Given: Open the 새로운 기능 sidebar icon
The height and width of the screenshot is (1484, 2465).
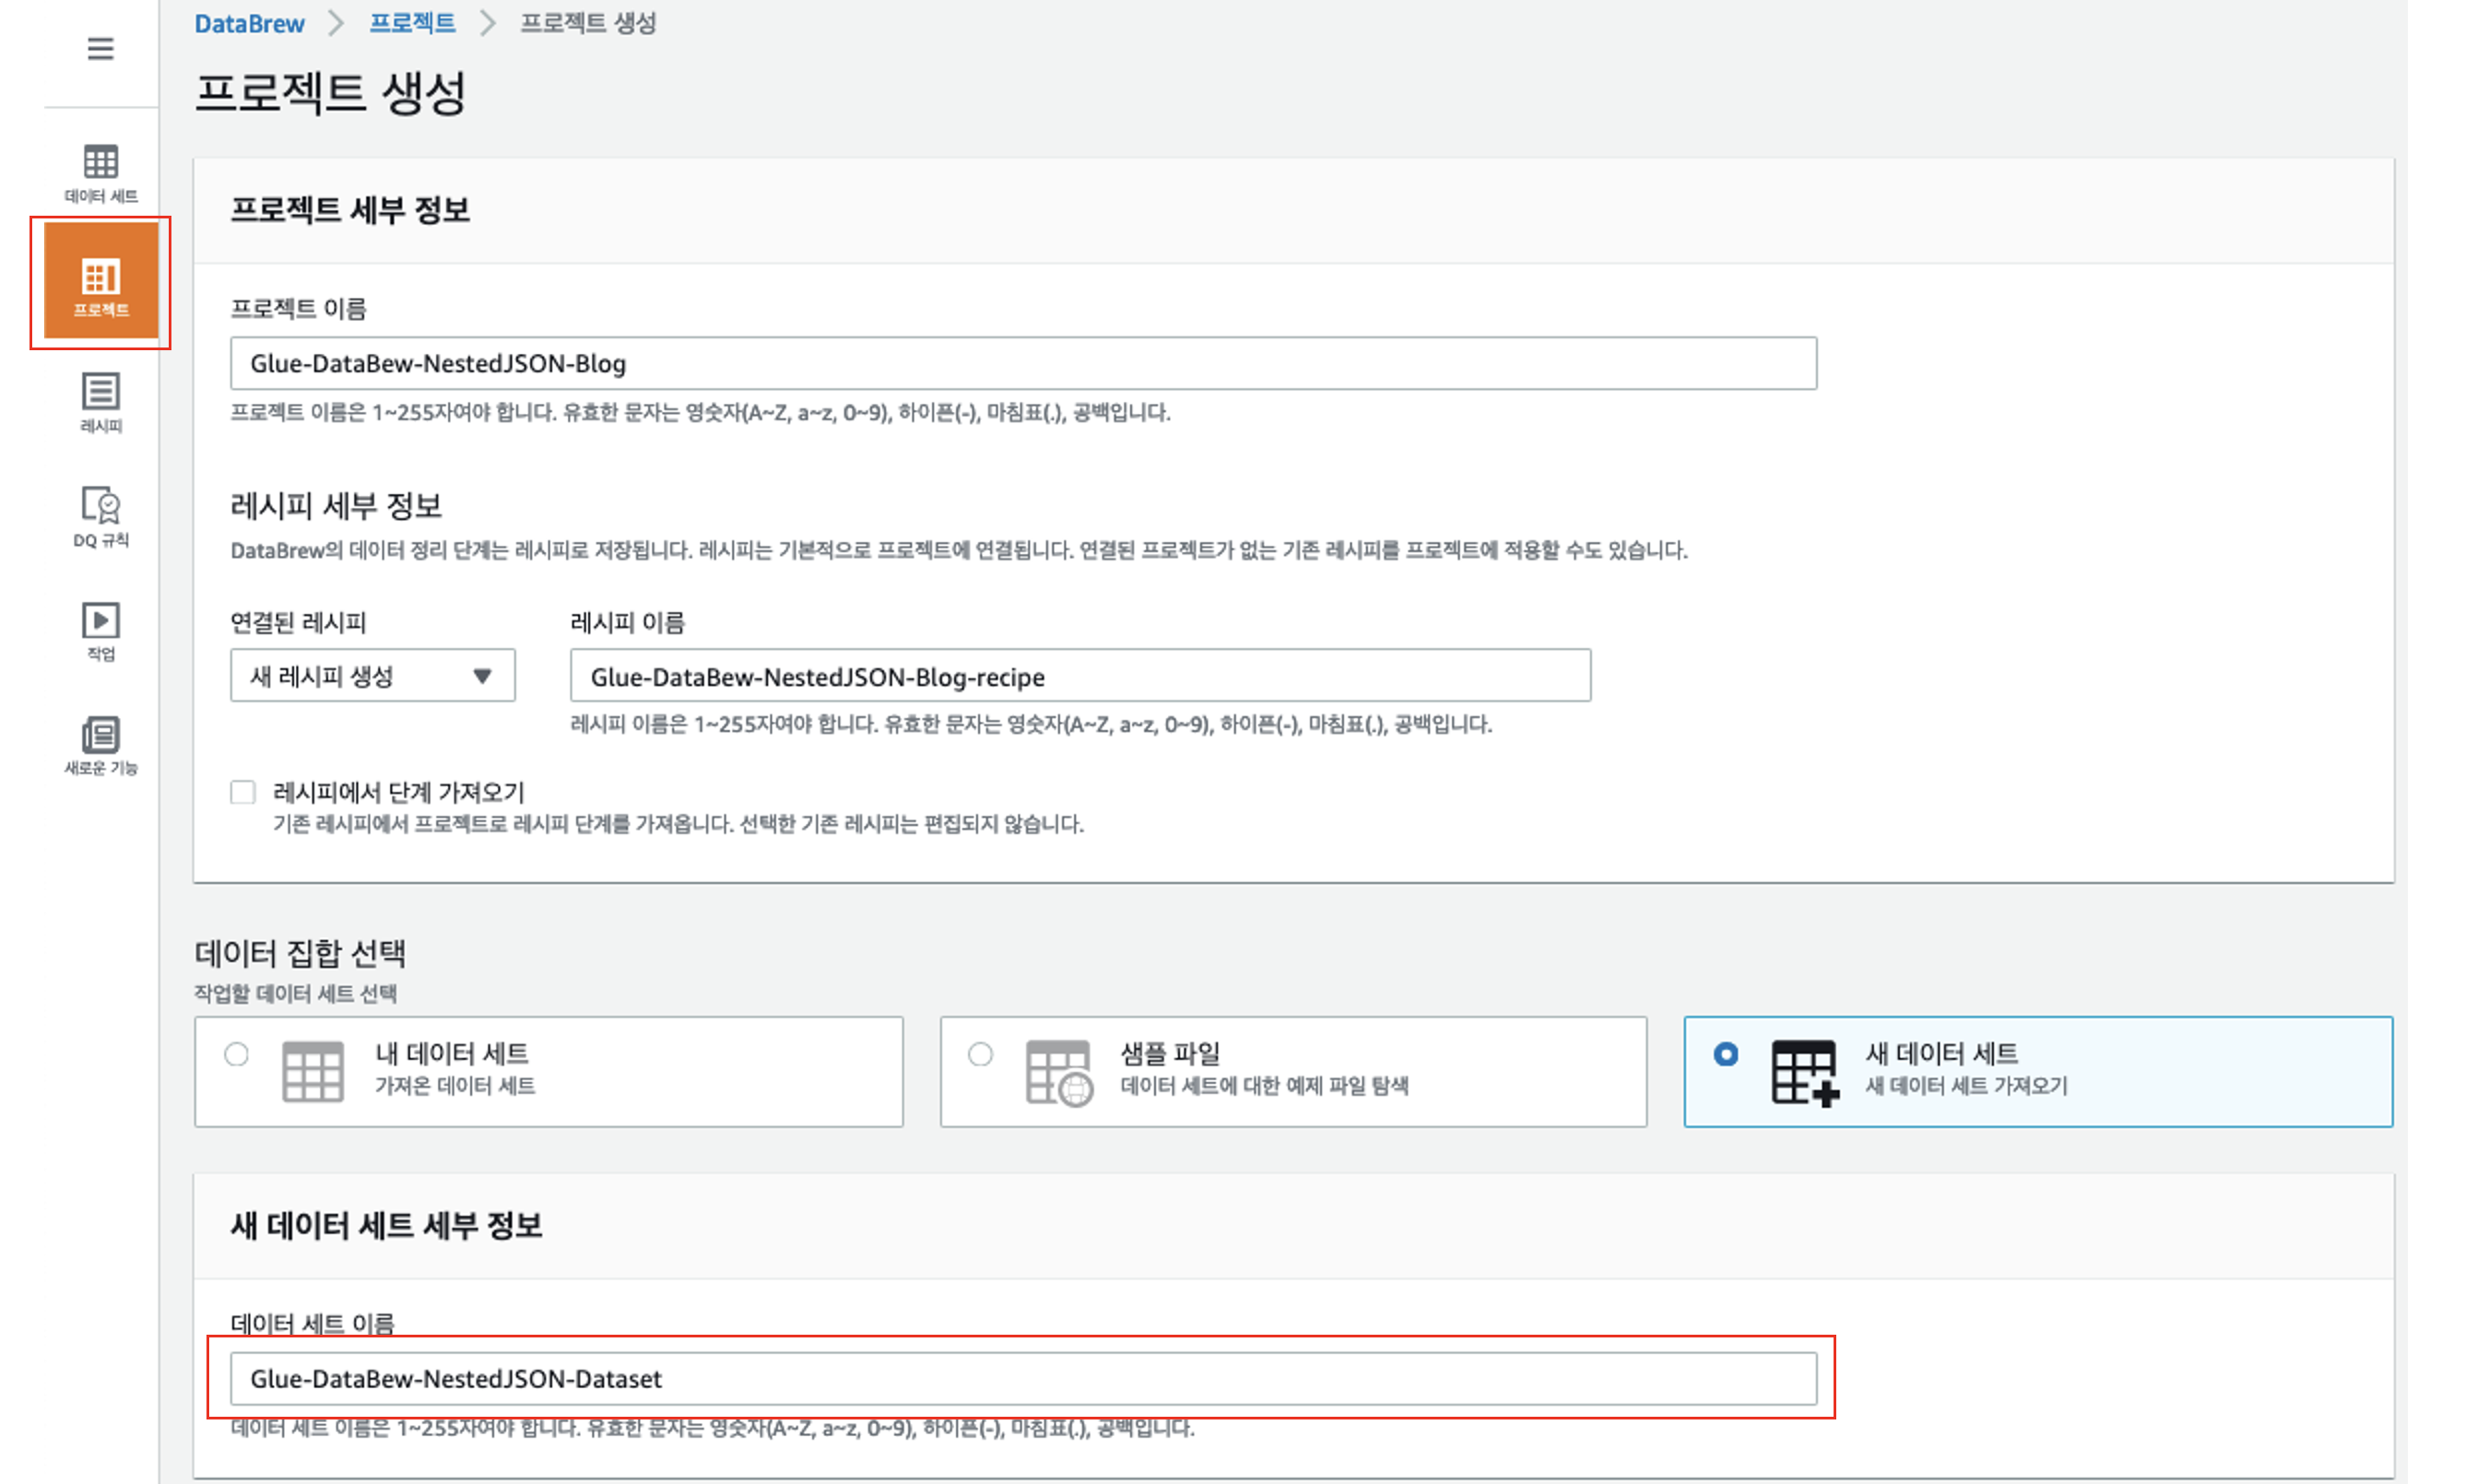Looking at the screenshot, I should pyautogui.click(x=100, y=745).
